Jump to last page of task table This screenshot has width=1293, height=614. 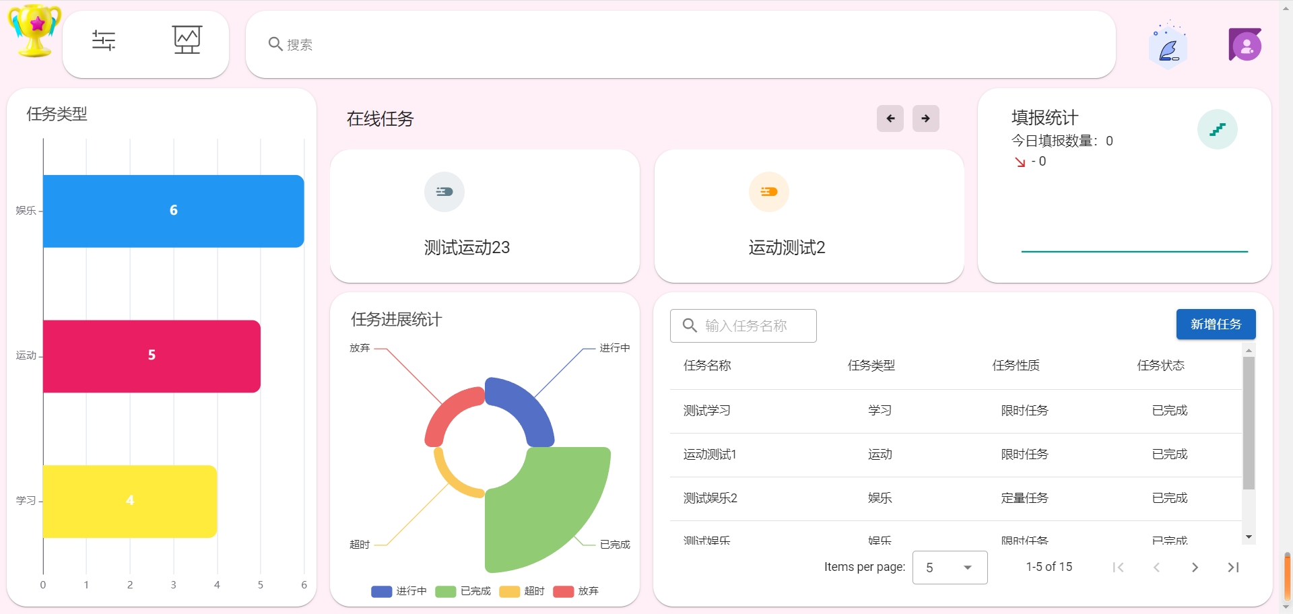point(1233,568)
